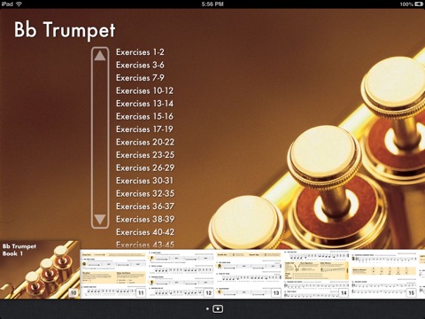
Task: Tap the Wi-Fi status icon
Action: click(x=19, y=4)
